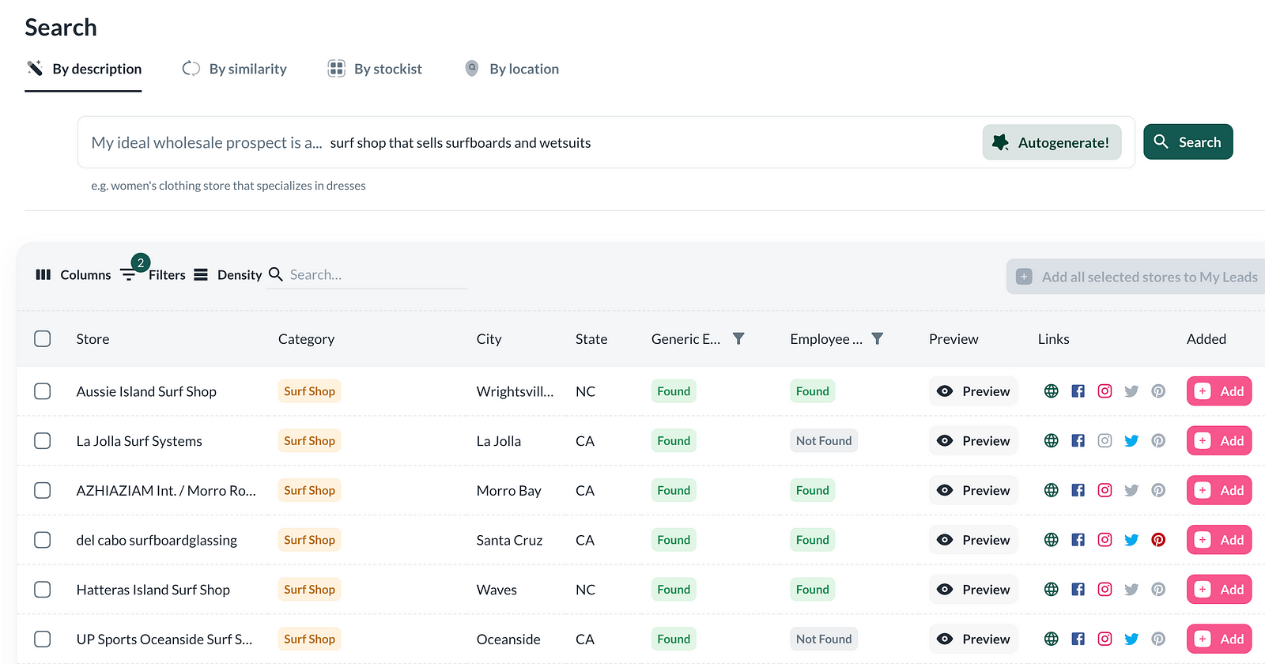Screen dimensions: 1265x664
Task: Preview the del cabo surfboardglassing store
Action: click(x=973, y=540)
